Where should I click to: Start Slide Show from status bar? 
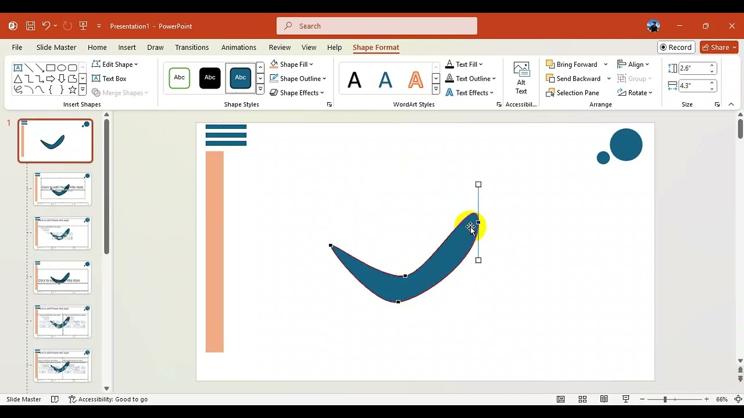(626, 399)
